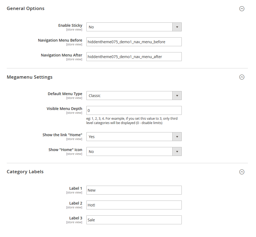Open the Default Menu Type dropdown

(x=134, y=96)
